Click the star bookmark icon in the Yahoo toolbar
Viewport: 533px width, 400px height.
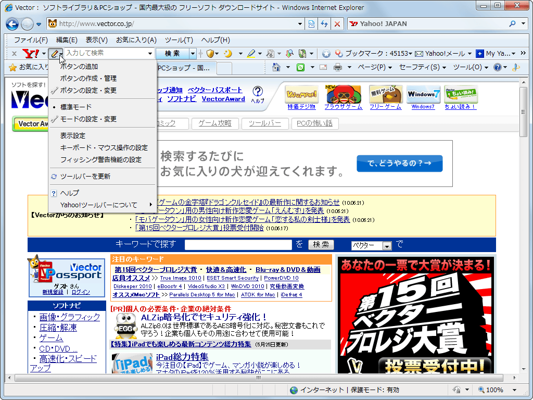[326, 54]
